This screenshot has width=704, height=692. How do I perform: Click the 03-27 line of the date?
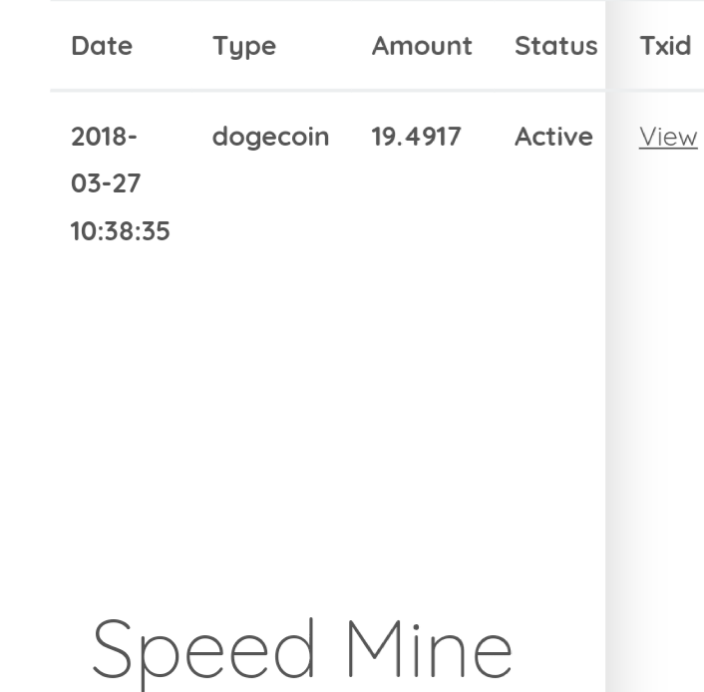(106, 183)
